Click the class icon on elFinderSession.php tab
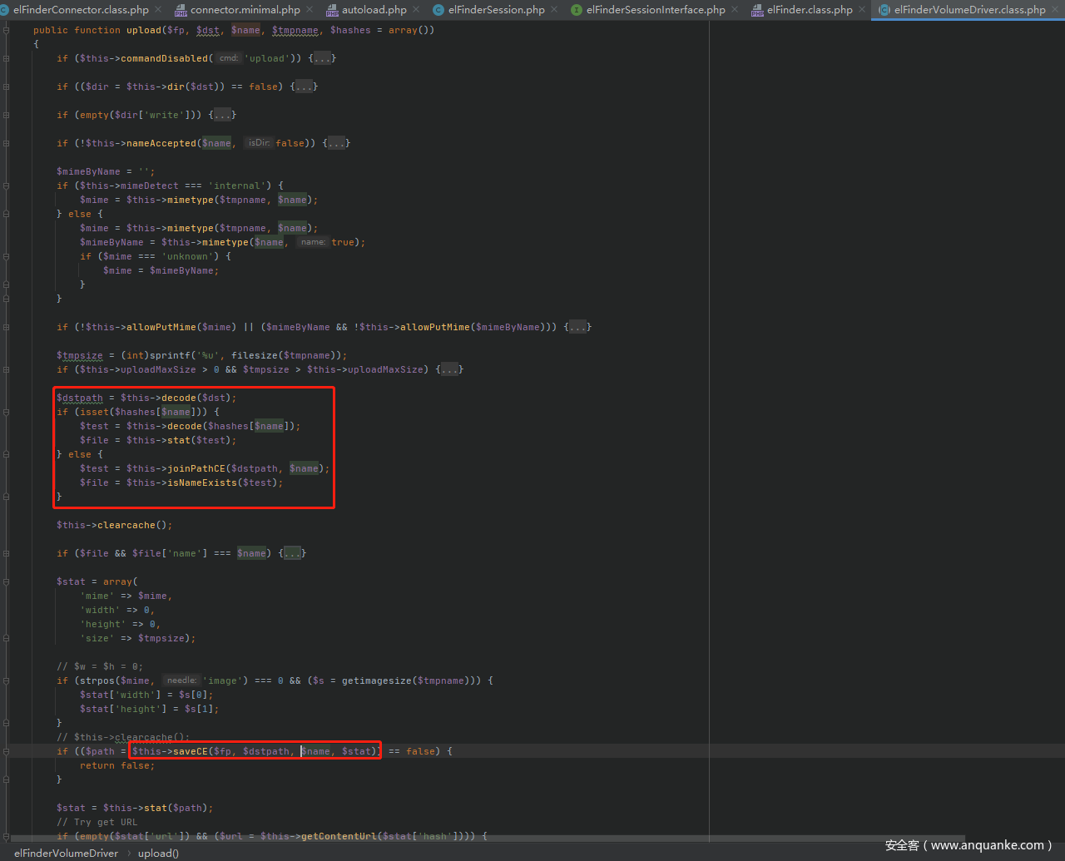The height and width of the screenshot is (861, 1065). click(x=438, y=10)
